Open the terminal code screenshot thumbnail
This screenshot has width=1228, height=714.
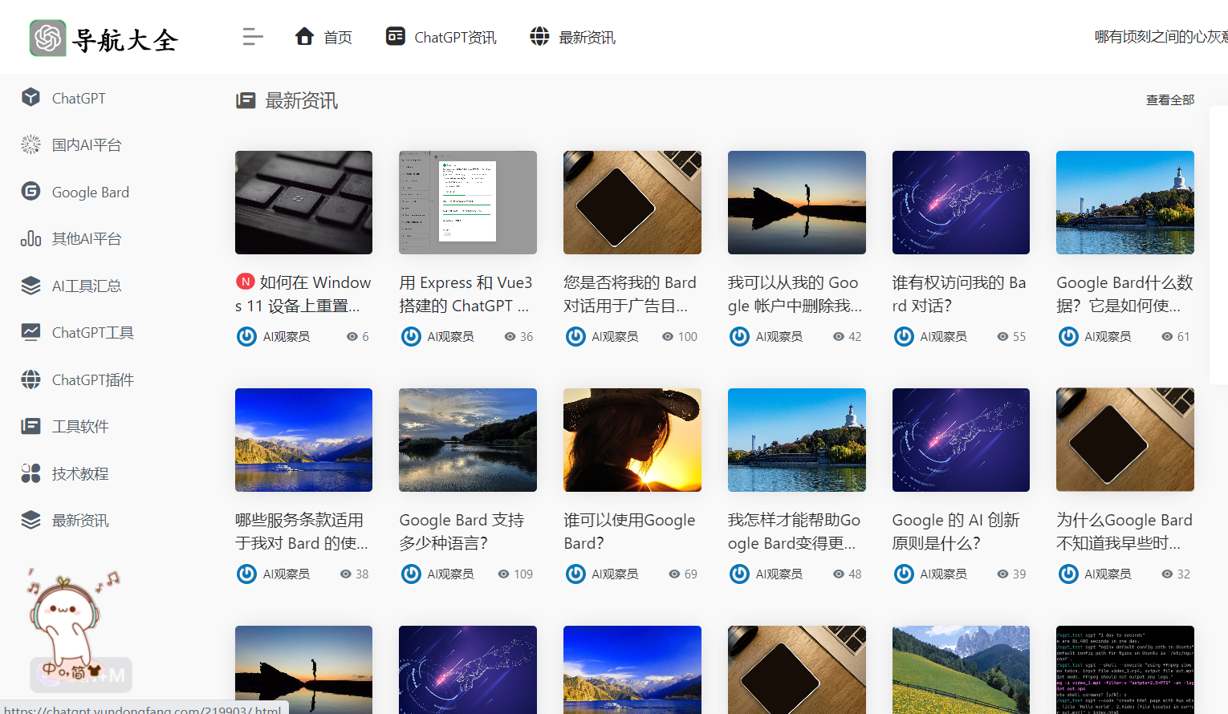(1125, 670)
